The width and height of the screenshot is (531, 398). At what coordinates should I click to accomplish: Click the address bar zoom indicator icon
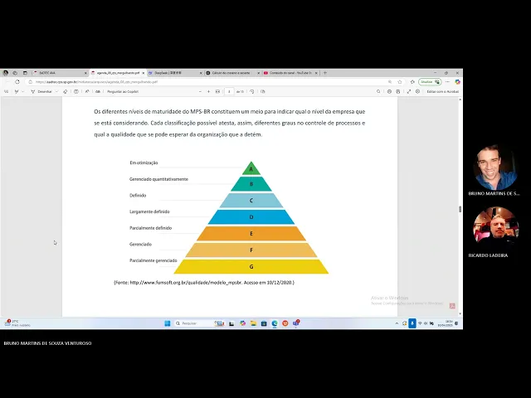click(390, 82)
